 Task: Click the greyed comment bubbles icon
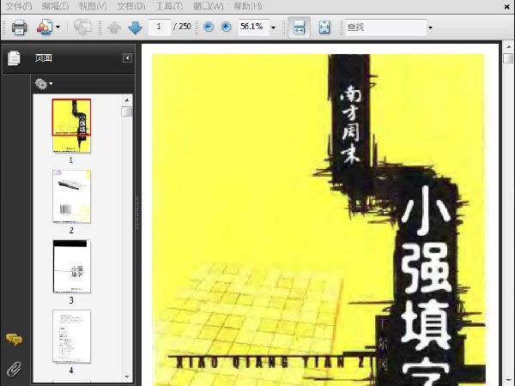82,27
